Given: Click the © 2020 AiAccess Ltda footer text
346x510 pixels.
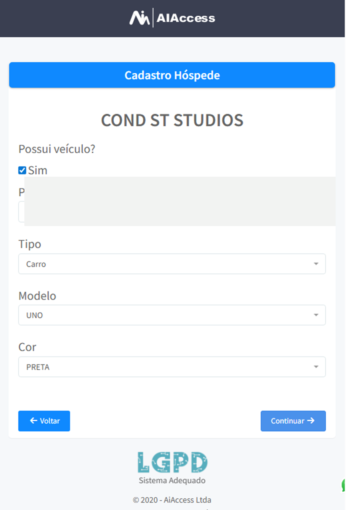Looking at the screenshot, I should coord(172,500).
